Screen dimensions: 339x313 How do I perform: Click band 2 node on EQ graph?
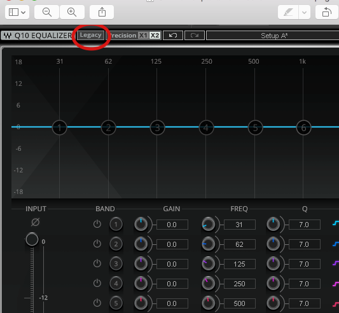coord(109,128)
